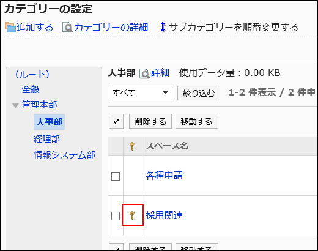
Task: Click the key icon in the table header
Action: coord(132,146)
